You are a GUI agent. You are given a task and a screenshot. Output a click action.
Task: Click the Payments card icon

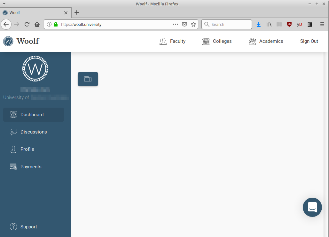point(13,167)
